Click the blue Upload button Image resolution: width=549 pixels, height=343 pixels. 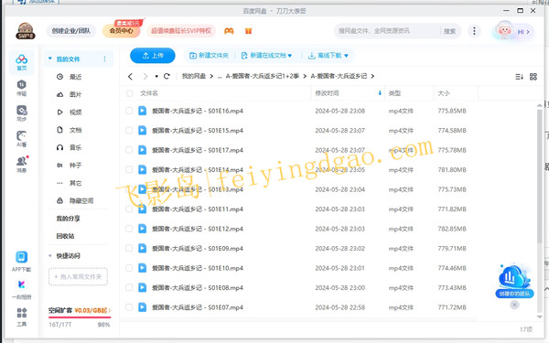153,55
